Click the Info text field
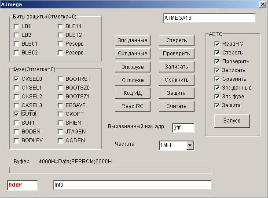This screenshot has height=198, width=268. point(132,185)
